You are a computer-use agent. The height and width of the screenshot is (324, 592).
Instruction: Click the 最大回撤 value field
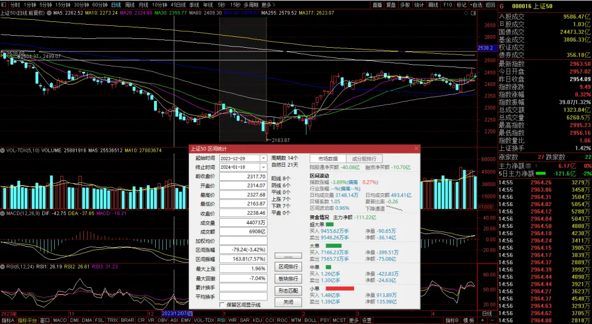(x=243, y=278)
